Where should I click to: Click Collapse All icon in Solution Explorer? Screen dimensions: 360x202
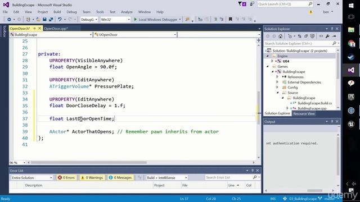point(306,36)
